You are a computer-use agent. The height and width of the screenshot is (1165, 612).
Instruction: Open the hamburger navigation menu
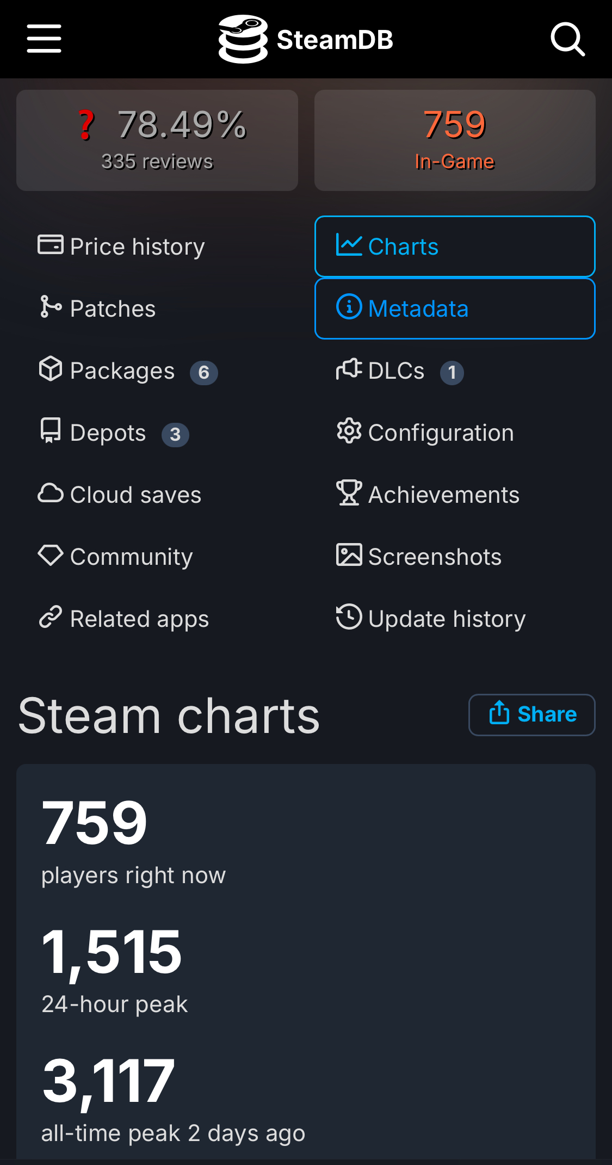tap(44, 39)
